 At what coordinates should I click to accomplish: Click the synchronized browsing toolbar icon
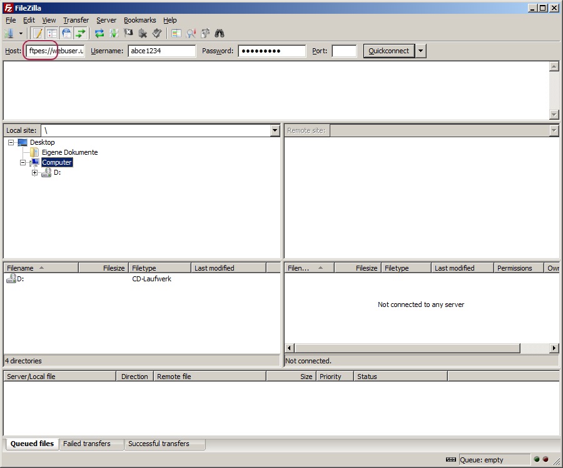pyautogui.click(x=205, y=33)
